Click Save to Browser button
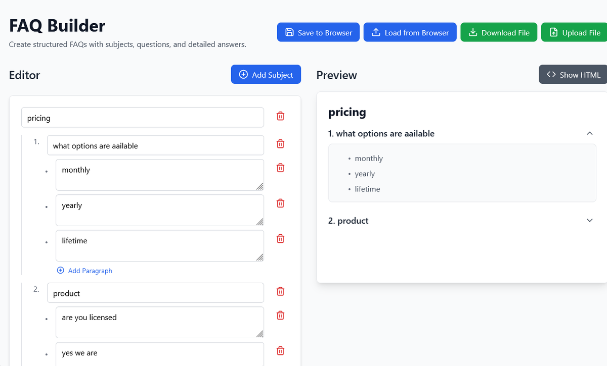 pyautogui.click(x=318, y=32)
